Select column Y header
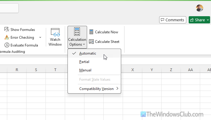Screen dimensions: 211x120 pos(152,70)
